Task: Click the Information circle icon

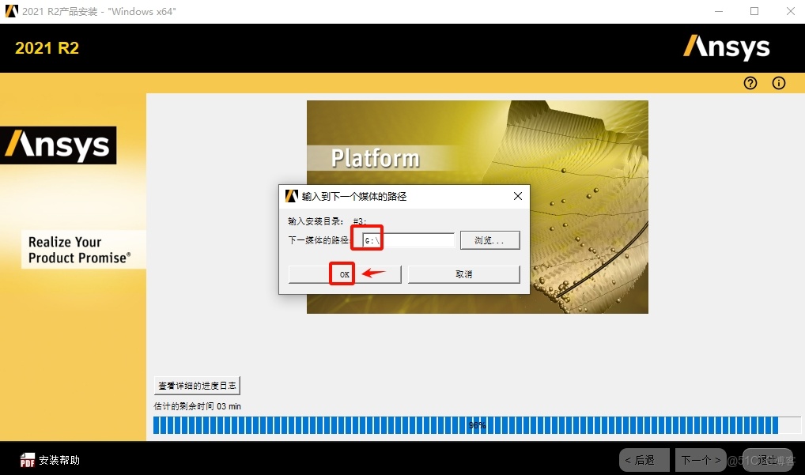Action: click(x=779, y=83)
